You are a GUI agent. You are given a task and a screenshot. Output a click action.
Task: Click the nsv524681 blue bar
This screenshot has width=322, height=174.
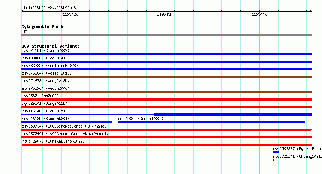click(166, 54)
